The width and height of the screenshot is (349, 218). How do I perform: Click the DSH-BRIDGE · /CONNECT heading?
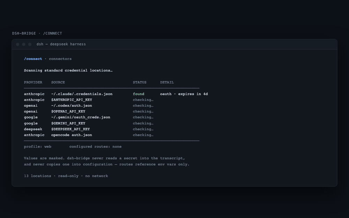(x=37, y=33)
